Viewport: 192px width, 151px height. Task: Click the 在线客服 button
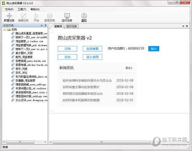pyautogui.click(x=93, y=49)
